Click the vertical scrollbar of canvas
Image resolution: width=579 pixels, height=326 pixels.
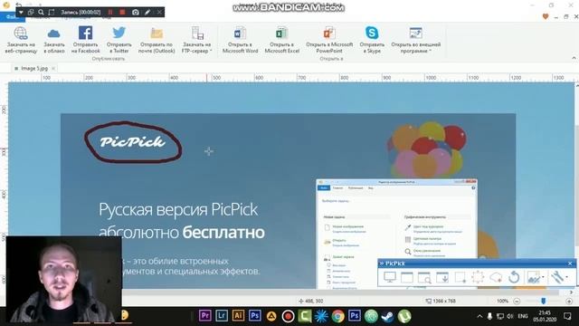click(x=576, y=185)
